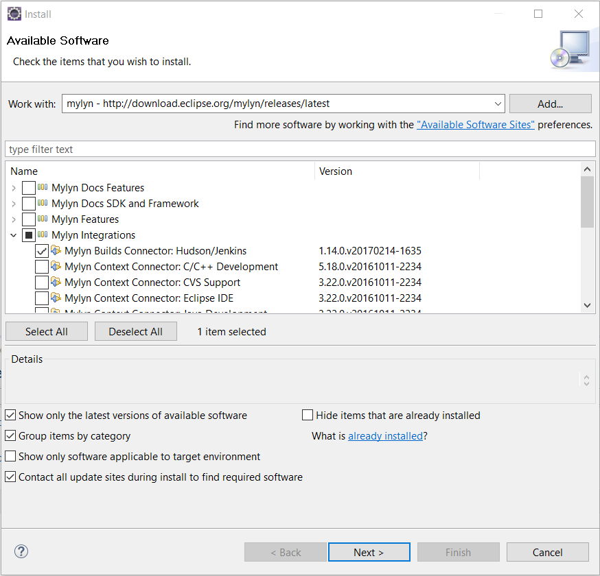
Task: Maximize the Install dialog window
Action: [538, 14]
